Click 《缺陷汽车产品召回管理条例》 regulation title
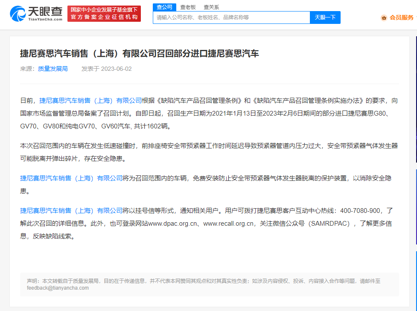The image size is (417, 311). tap(199, 101)
